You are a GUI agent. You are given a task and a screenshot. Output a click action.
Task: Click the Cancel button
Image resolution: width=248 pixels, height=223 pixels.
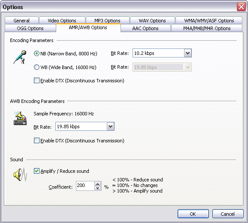(x=228, y=214)
